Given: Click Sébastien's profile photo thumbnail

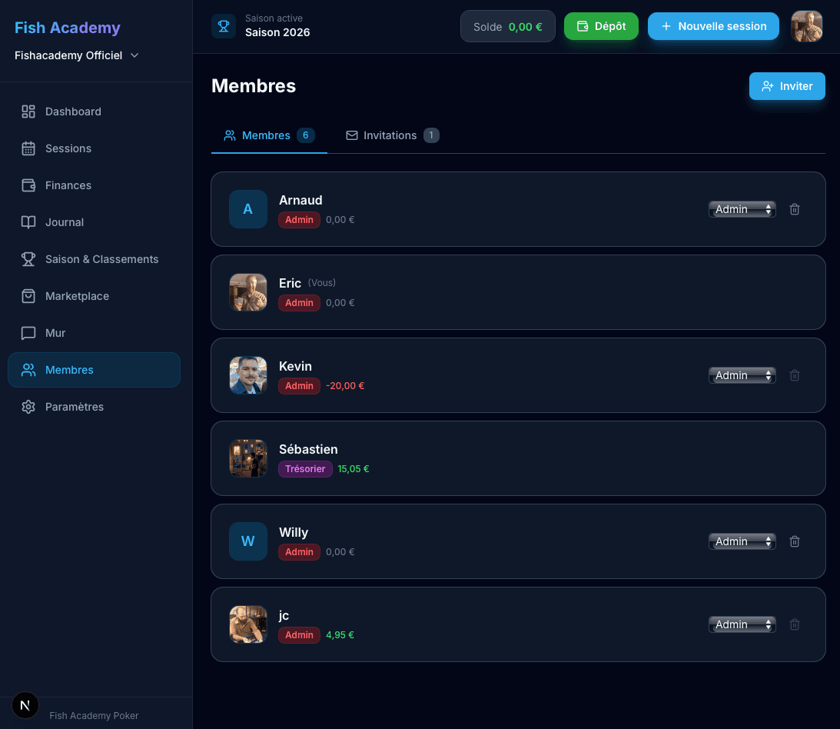Looking at the screenshot, I should 248,458.
